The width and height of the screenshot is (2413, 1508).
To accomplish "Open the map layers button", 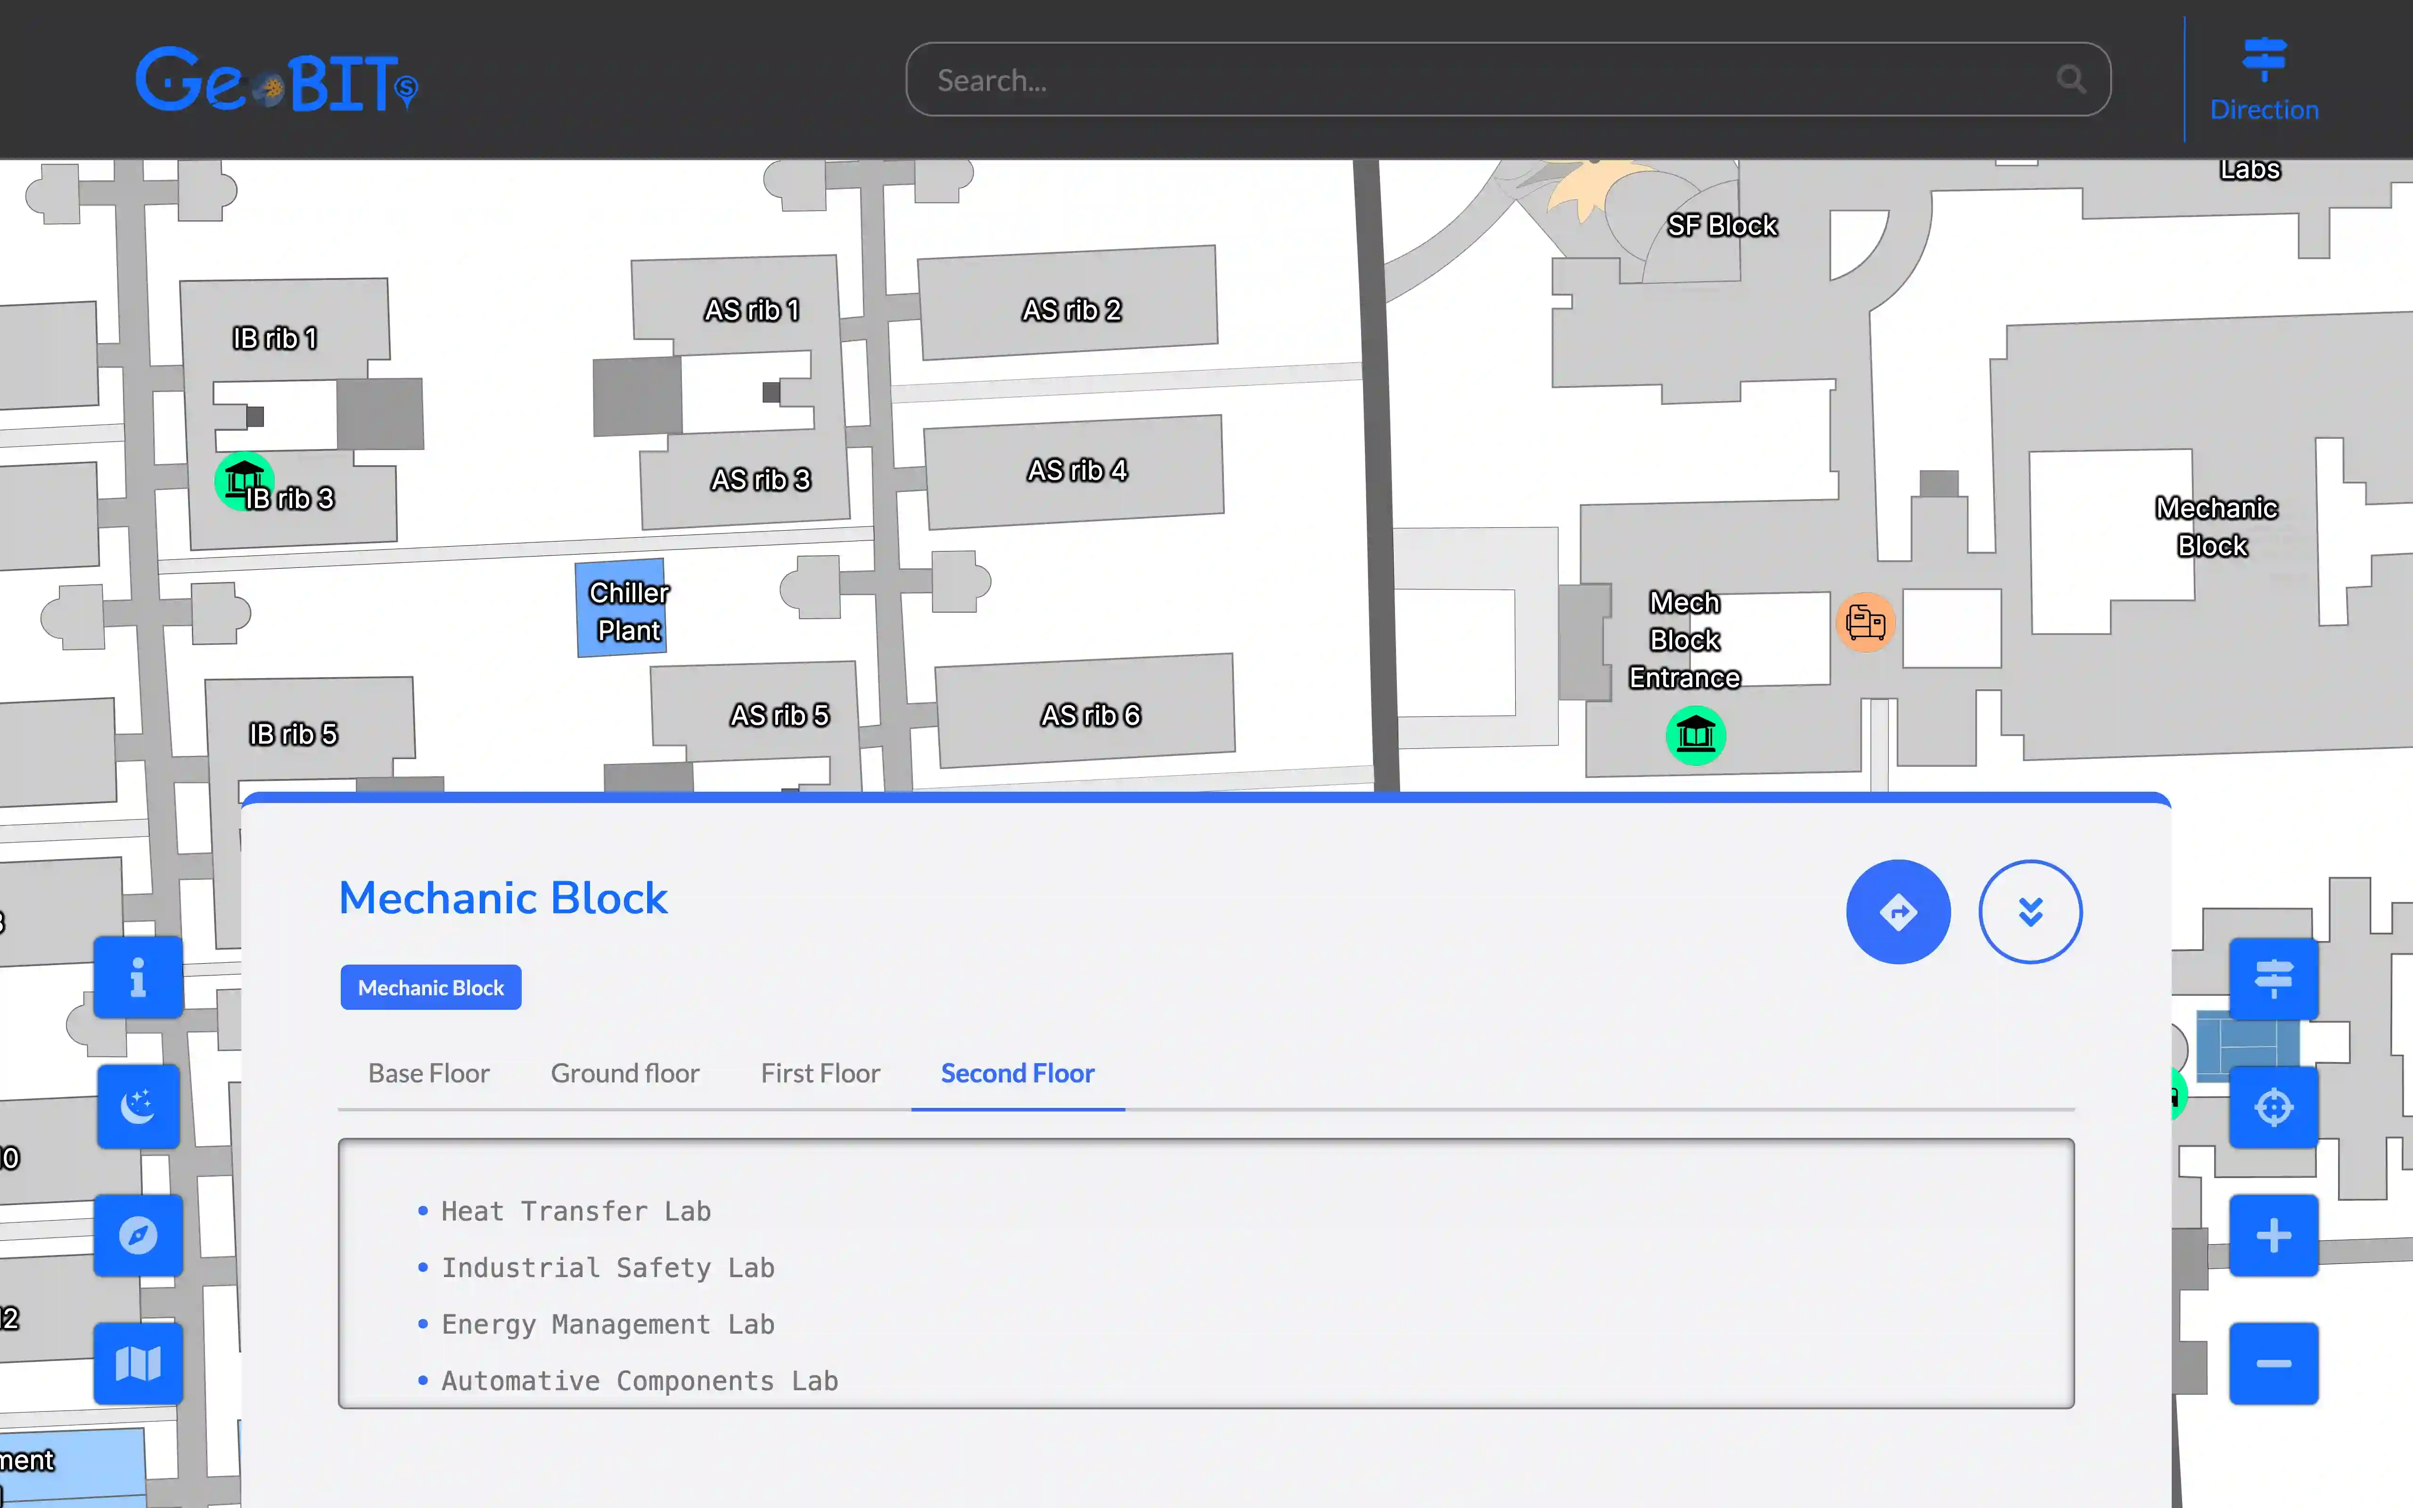I will point(138,1363).
